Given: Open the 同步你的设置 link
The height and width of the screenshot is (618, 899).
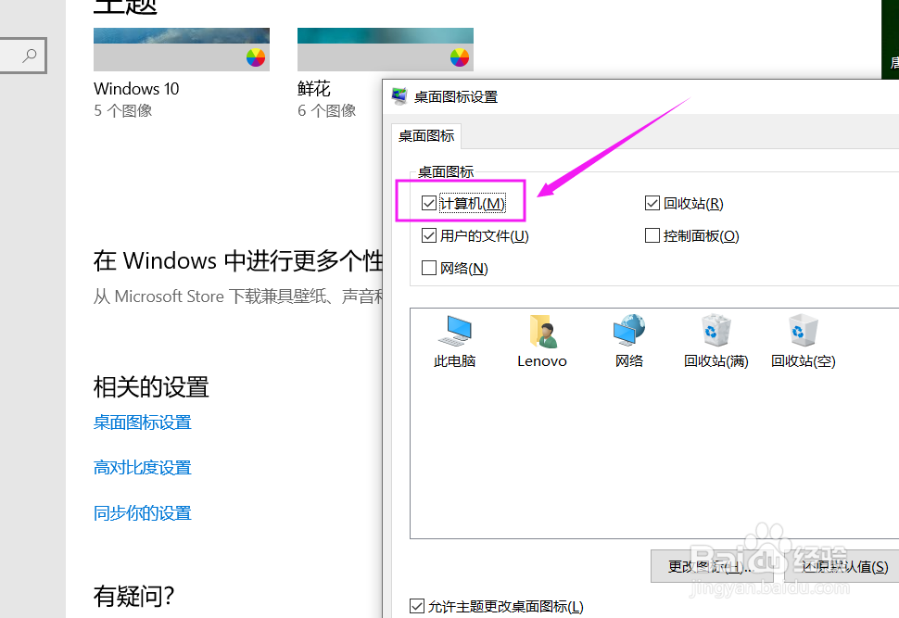Looking at the screenshot, I should [x=142, y=513].
